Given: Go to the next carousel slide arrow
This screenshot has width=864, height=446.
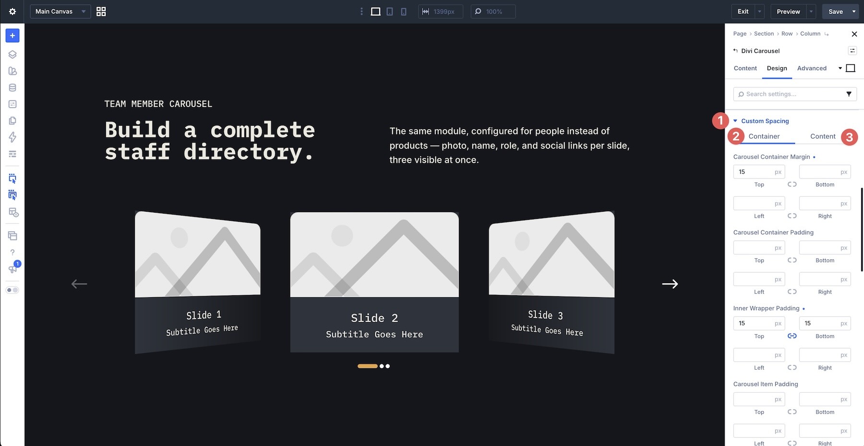Looking at the screenshot, I should 670,284.
